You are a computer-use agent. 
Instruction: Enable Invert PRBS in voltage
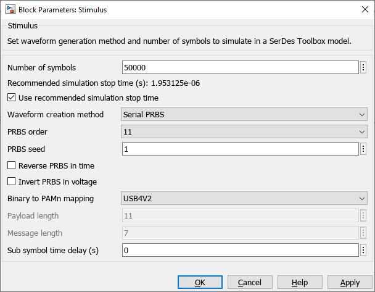pyautogui.click(x=12, y=181)
